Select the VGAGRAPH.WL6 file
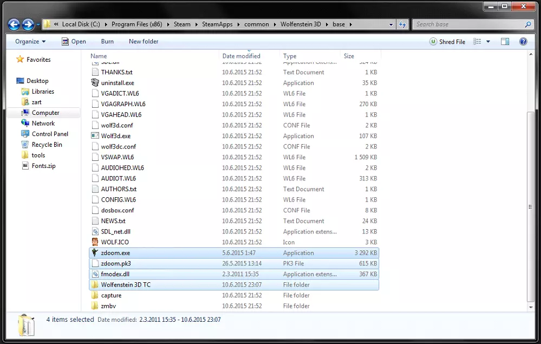 tap(234, 104)
